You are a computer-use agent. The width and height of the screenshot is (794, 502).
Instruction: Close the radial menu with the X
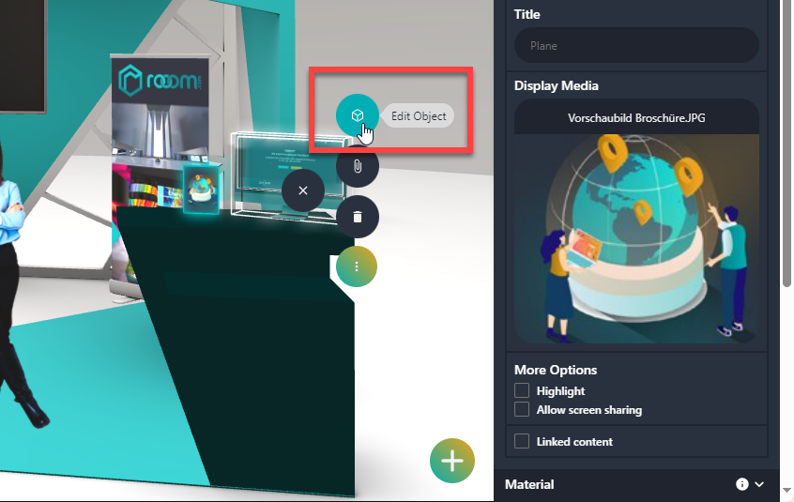302,190
